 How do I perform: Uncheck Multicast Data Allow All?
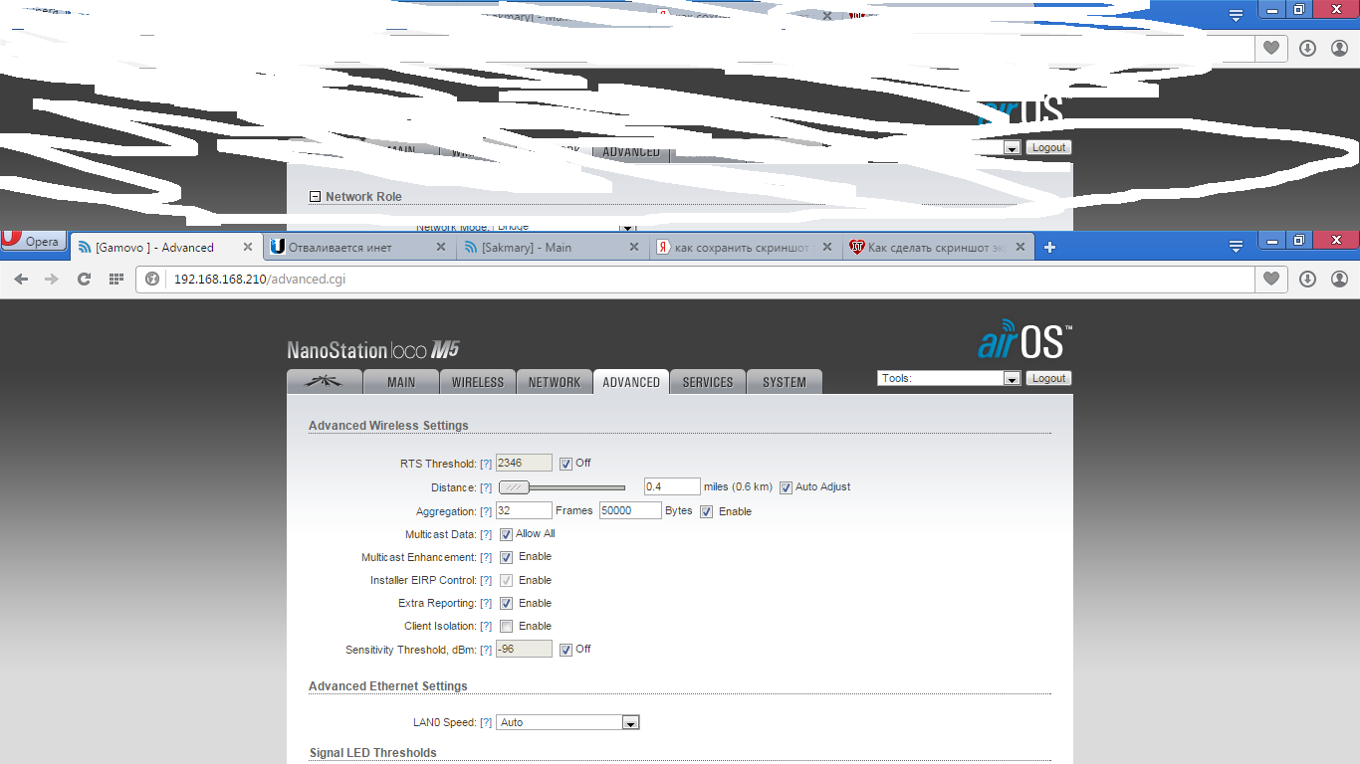pos(506,534)
